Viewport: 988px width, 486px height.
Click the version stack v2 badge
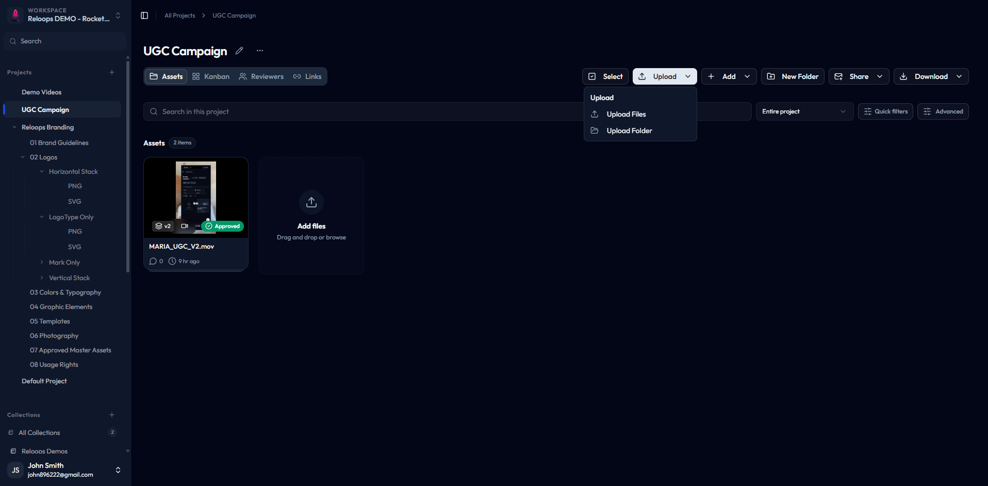pos(163,226)
